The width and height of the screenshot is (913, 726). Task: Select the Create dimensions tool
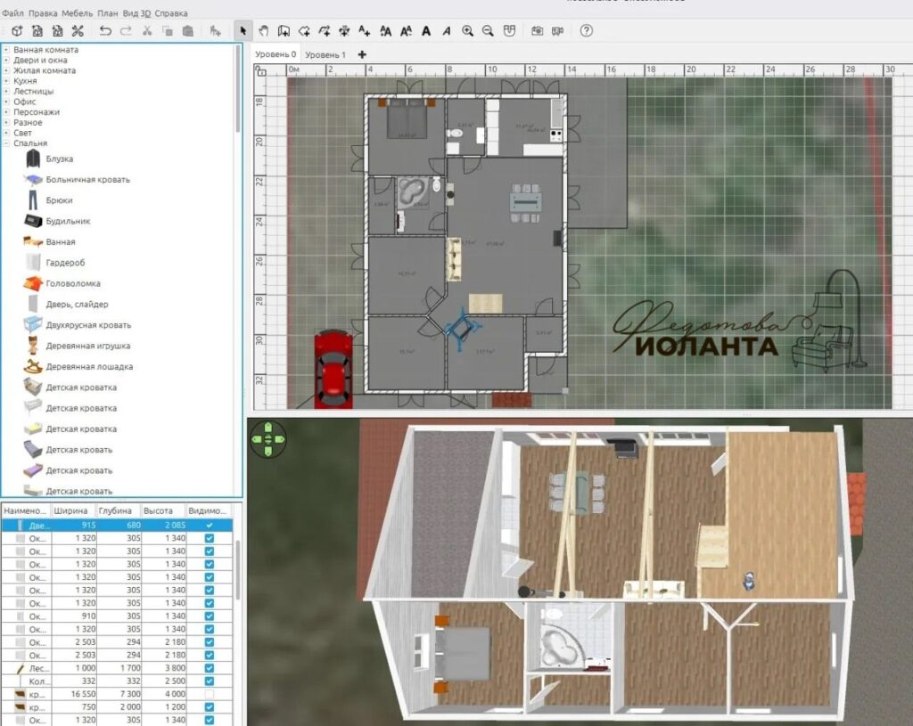[344, 31]
